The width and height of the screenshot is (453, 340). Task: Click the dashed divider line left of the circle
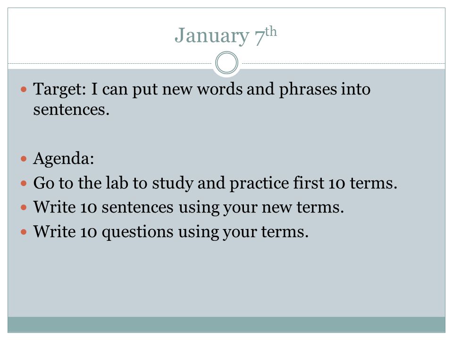tap(110, 63)
